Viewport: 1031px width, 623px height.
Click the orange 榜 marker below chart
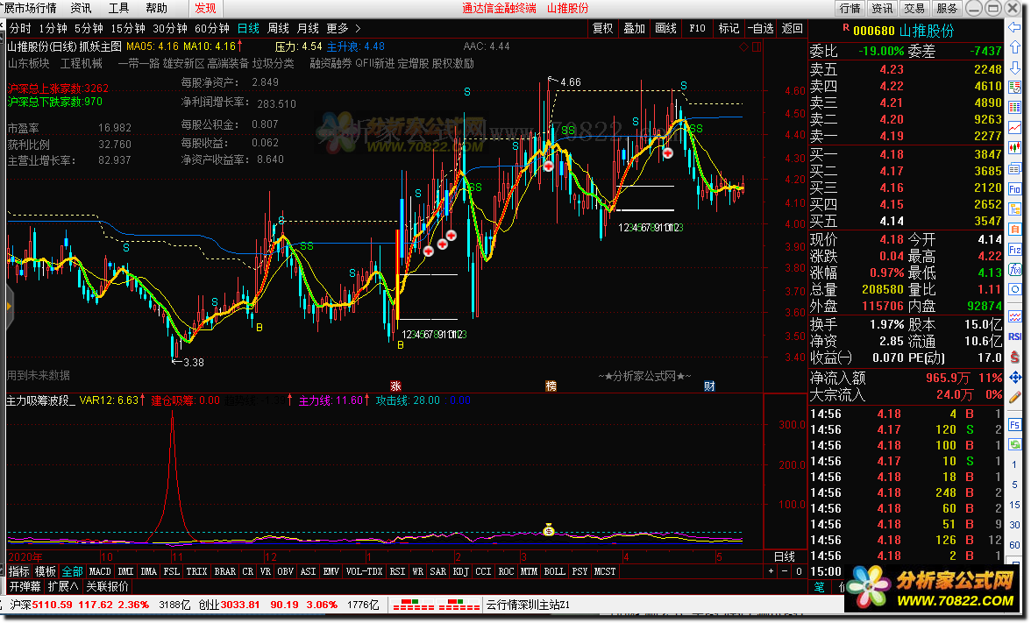click(x=551, y=386)
